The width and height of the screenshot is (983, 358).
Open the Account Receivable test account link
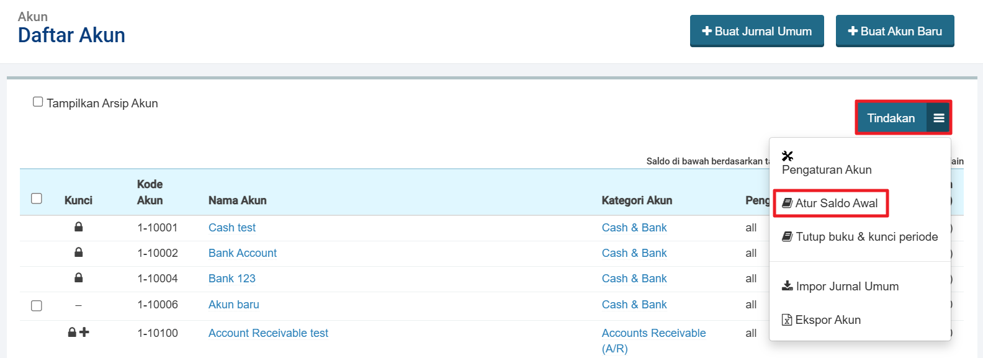268,333
